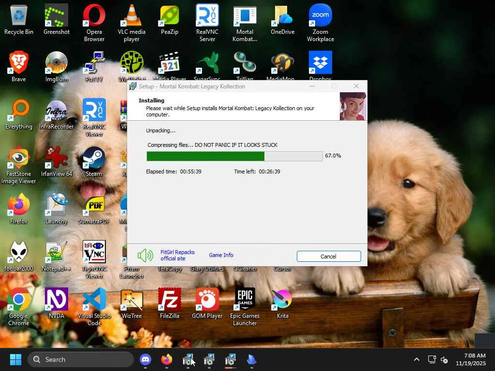Close the Setup installer window
Viewport: 495px width, 371px height.
[x=356, y=86]
